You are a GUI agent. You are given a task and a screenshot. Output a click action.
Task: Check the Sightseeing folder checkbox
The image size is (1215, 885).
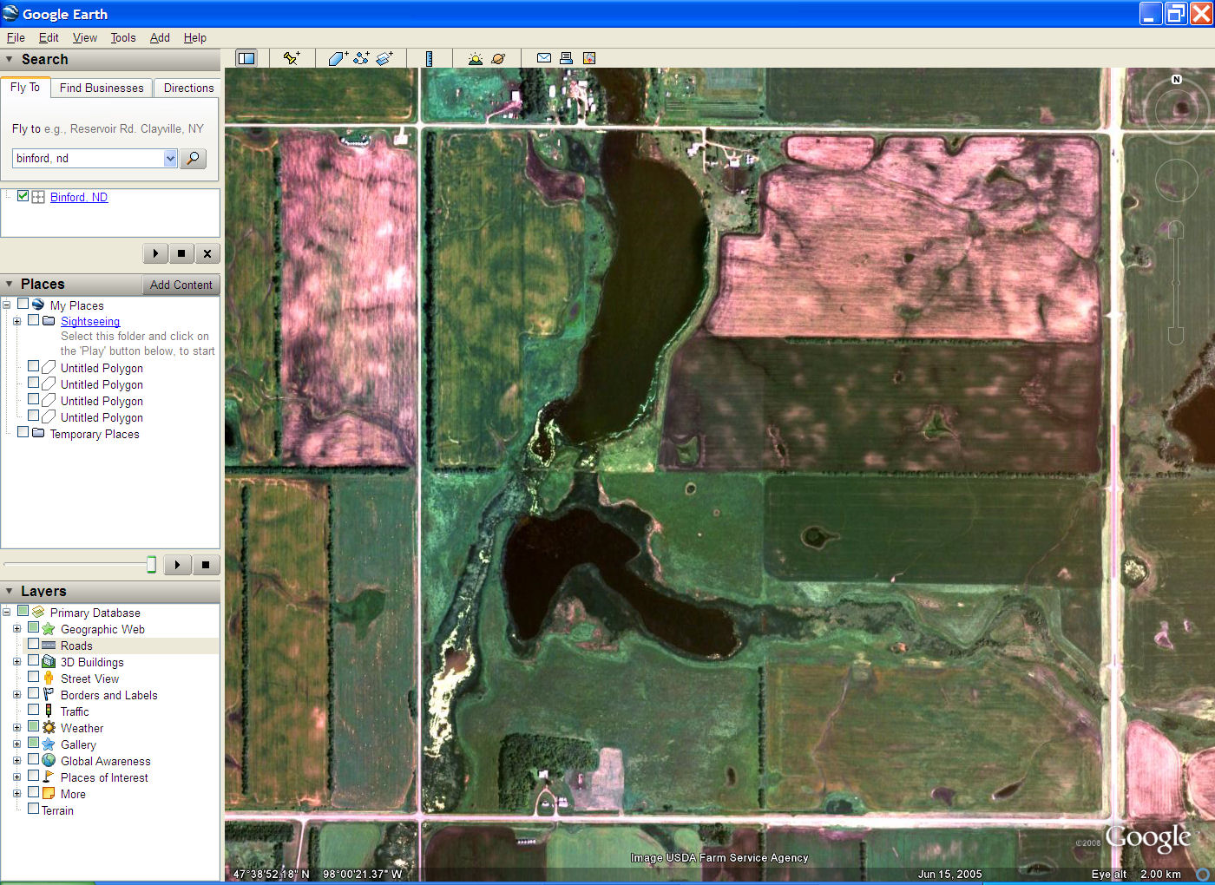tap(33, 320)
